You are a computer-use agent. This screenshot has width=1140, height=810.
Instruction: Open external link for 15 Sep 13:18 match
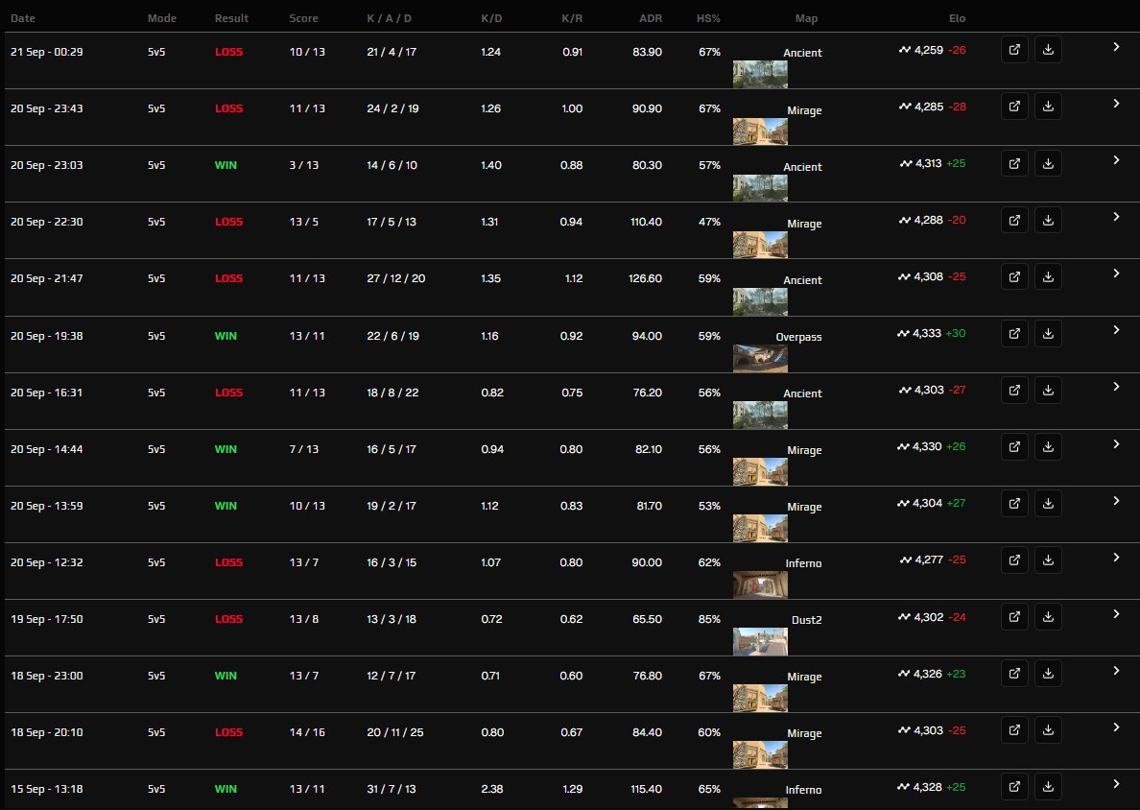click(1014, 788)
